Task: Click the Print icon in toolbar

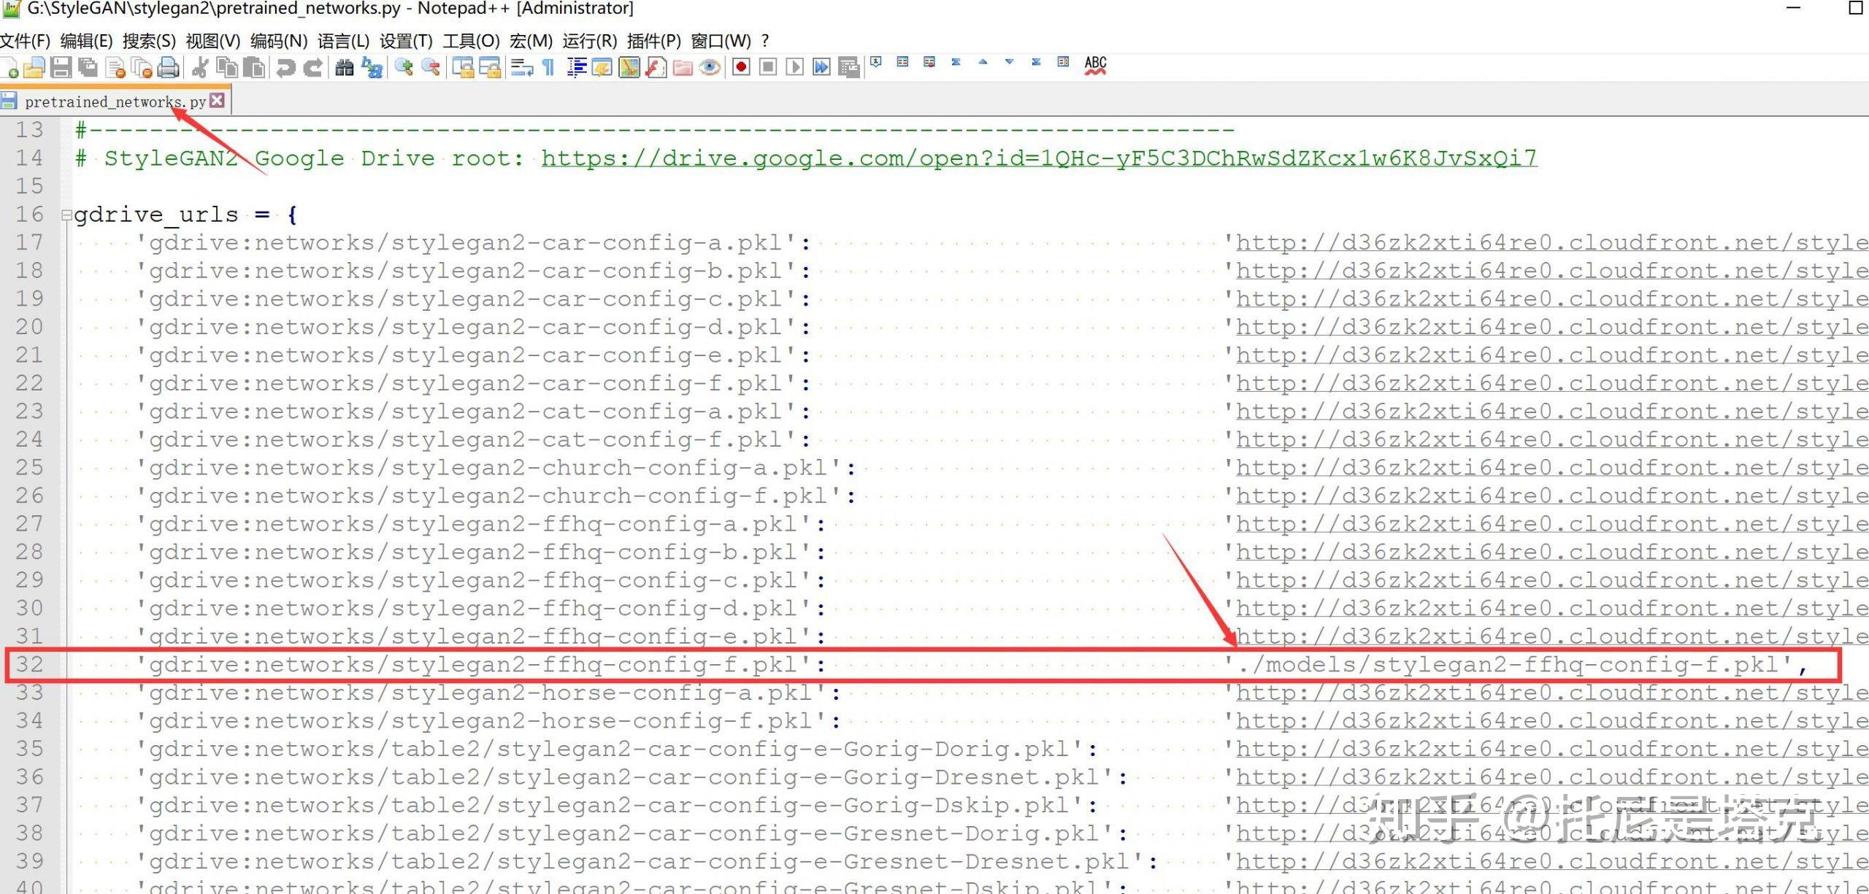Action: point(169,68)
